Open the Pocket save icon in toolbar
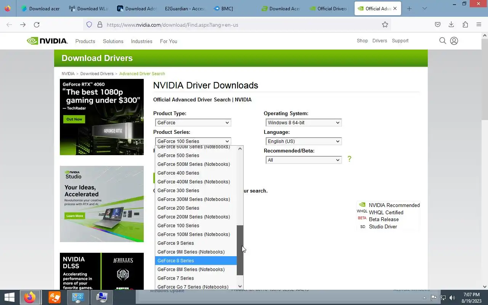The width and height of the screenshot is (488, 305). point(438,24)
